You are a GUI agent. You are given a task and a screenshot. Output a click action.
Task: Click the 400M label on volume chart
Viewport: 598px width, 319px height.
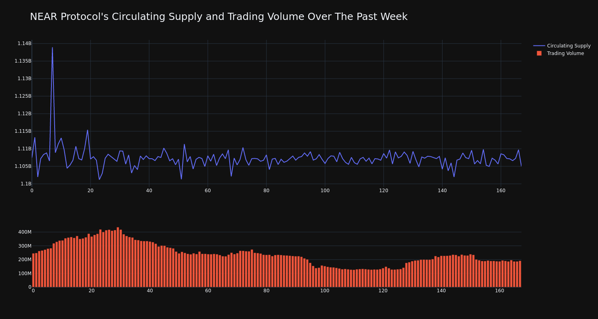tap(25, 232)
